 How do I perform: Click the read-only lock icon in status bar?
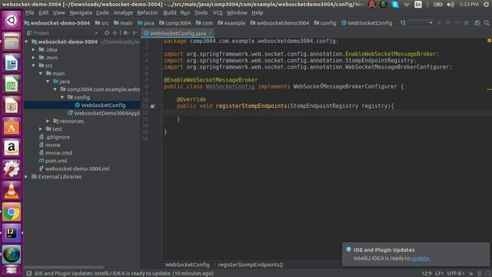tap(471, 274)
